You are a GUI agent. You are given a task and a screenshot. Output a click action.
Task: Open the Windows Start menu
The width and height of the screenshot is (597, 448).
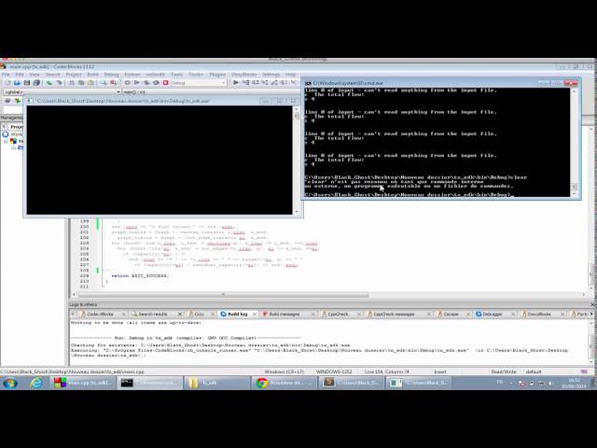coord(10,383)
